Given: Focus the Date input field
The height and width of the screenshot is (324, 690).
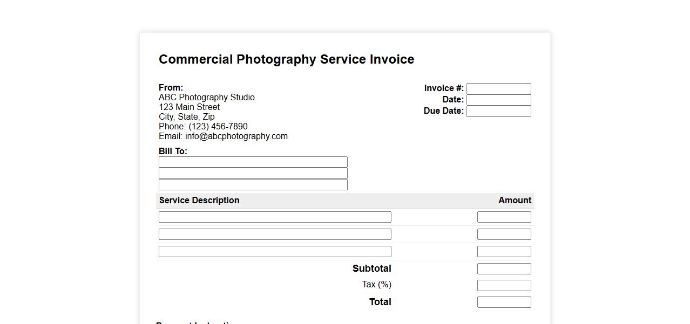Looking at the screenshot, I should (498, 100).
